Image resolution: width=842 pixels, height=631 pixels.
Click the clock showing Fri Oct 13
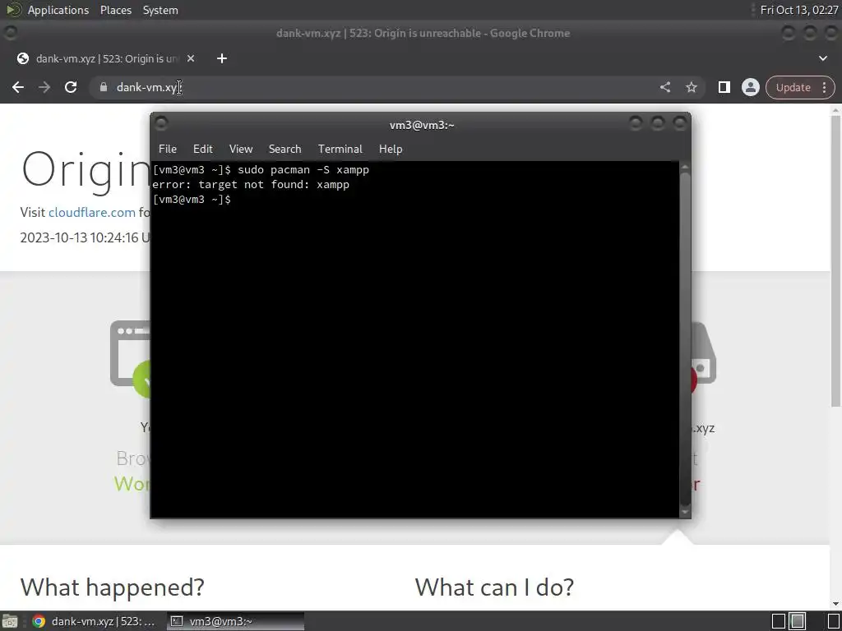tap(799, 10)
